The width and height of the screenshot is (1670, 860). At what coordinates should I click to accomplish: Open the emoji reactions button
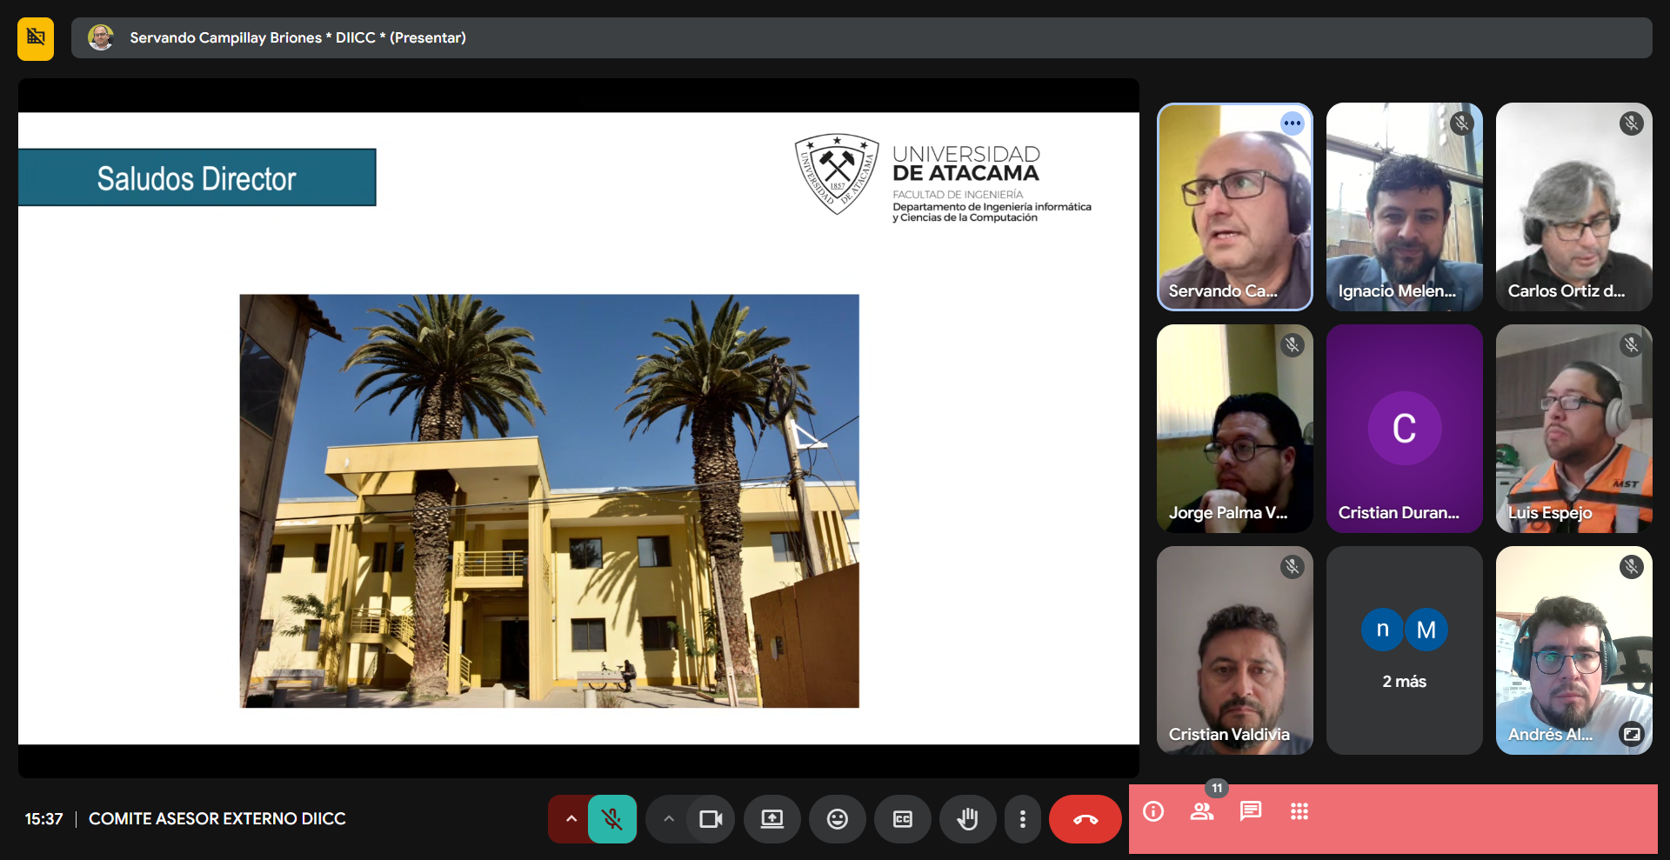pos(837,819)
